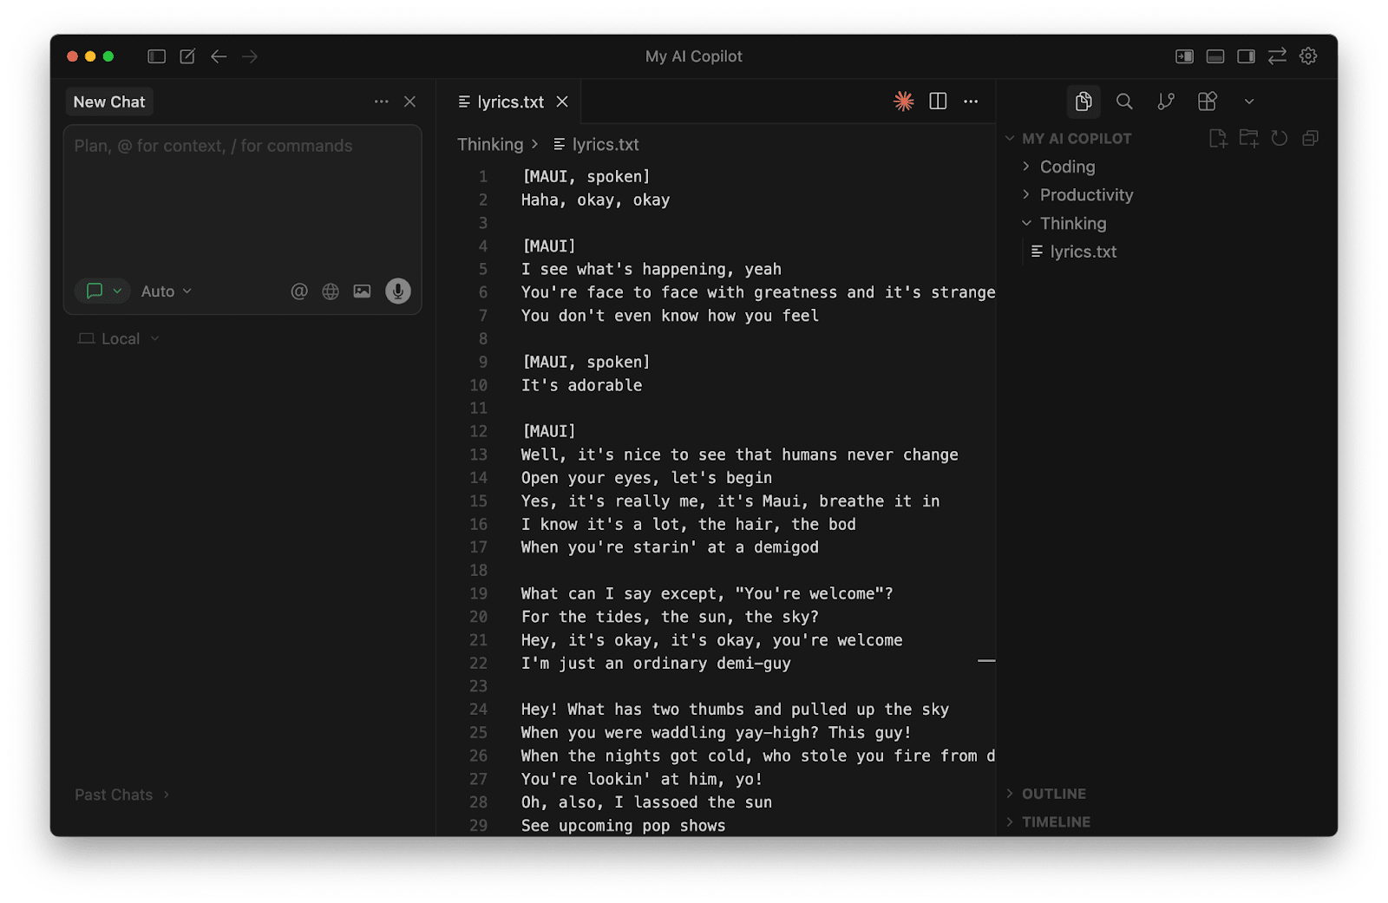Click the yellow minimize window button
This screenshot has width=1388, height=903.
(x=90, y=56)
